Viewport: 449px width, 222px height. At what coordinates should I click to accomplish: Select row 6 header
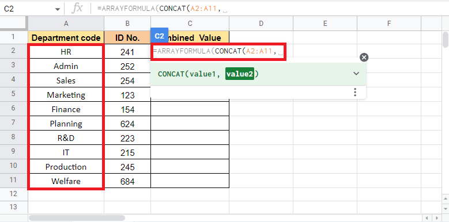point(13,109)
